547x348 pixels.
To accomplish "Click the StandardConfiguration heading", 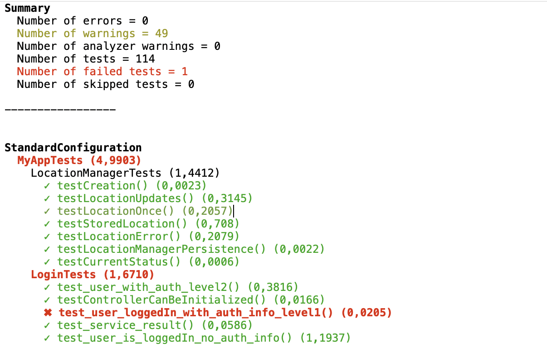I will (73, 148).
